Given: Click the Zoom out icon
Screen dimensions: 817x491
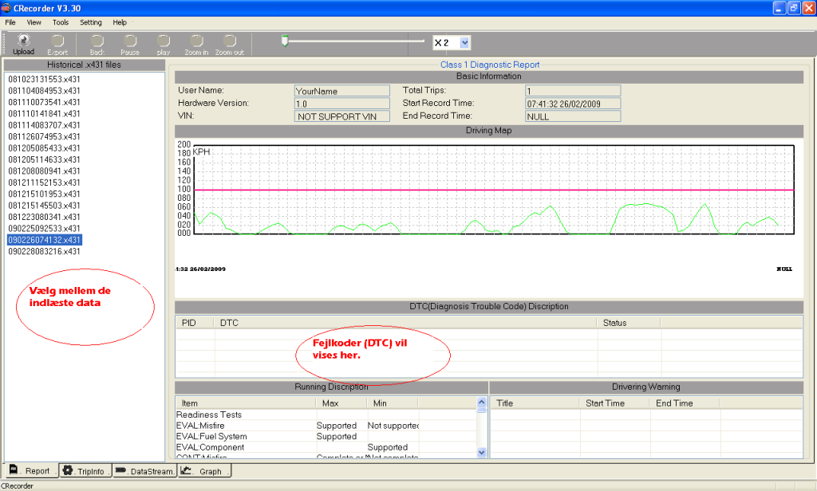Looking at the screenshot, I should [230, 43].
